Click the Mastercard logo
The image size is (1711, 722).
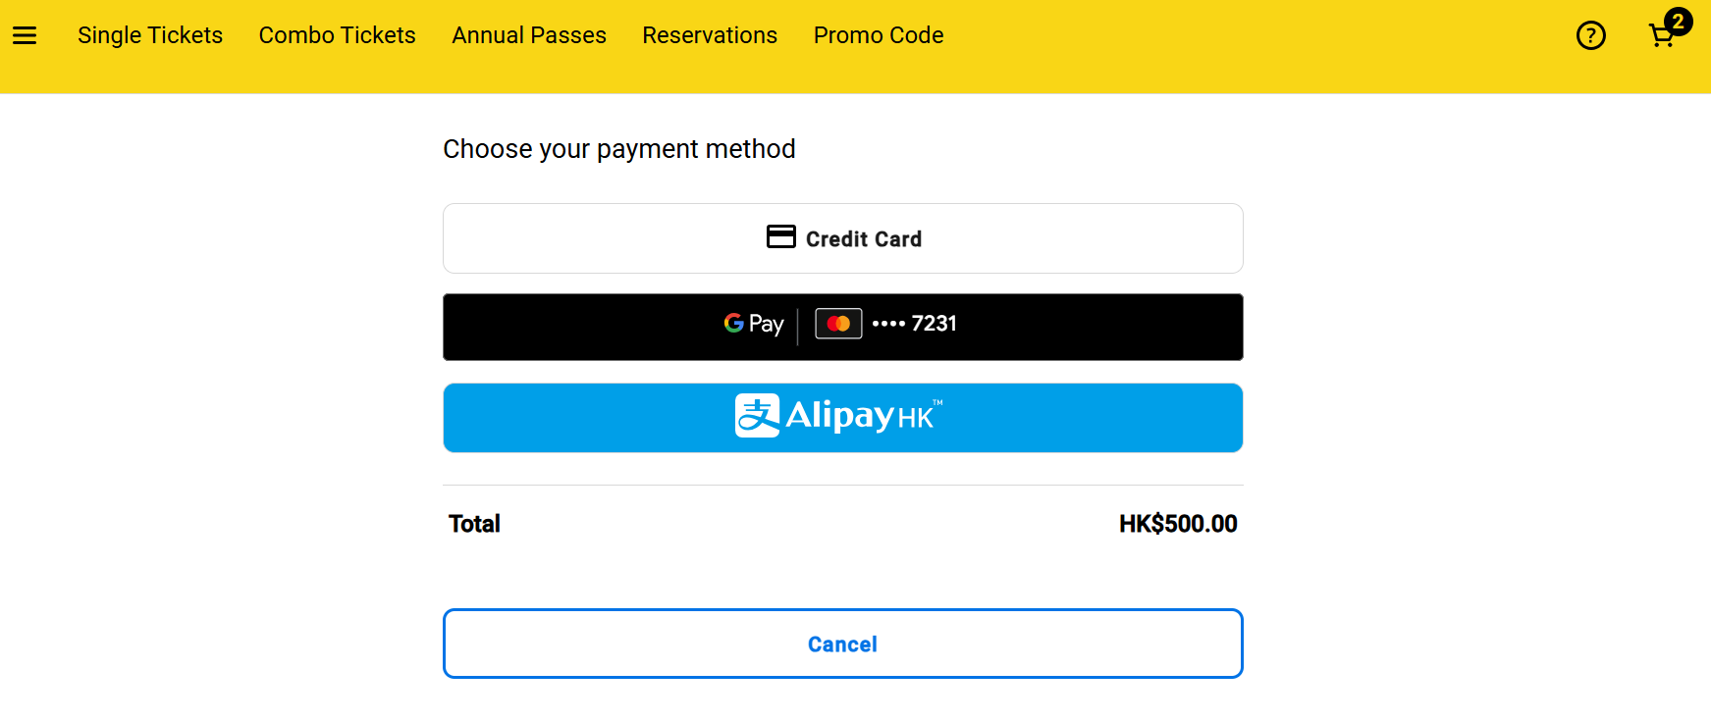[838, 324]
